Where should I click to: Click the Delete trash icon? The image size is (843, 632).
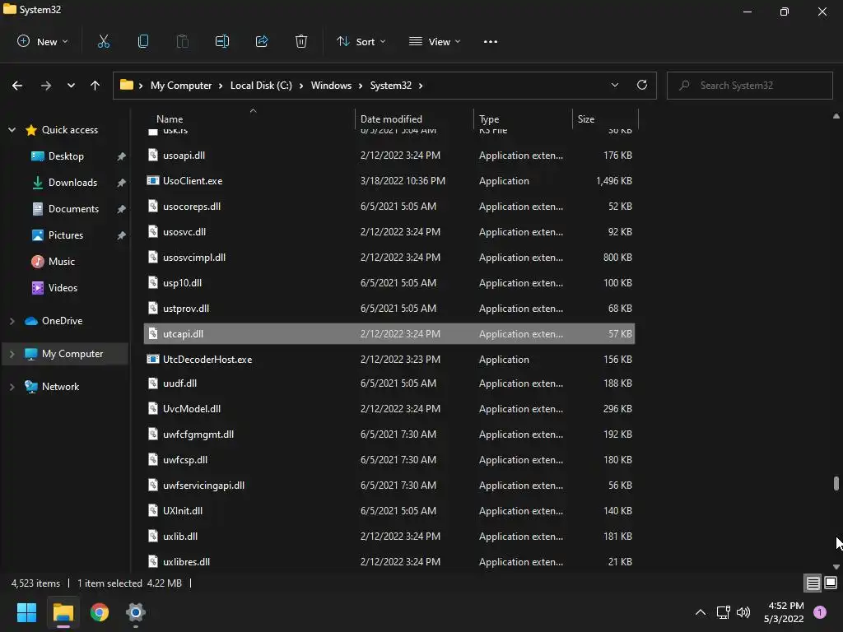pos(301,41)
